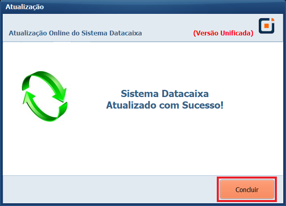Click the 'Atualizado com Sucesso!' text
This screenshot has height=206, width=286.
click(x=165, y=105)
